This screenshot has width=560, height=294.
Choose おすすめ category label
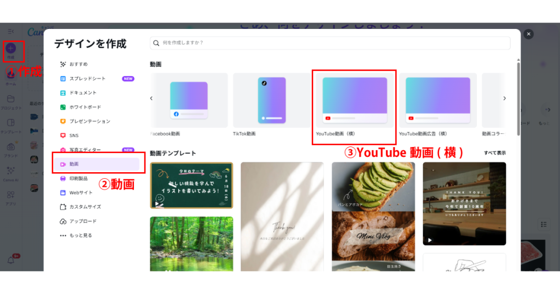pyautogui.click(x=79, y=64)
